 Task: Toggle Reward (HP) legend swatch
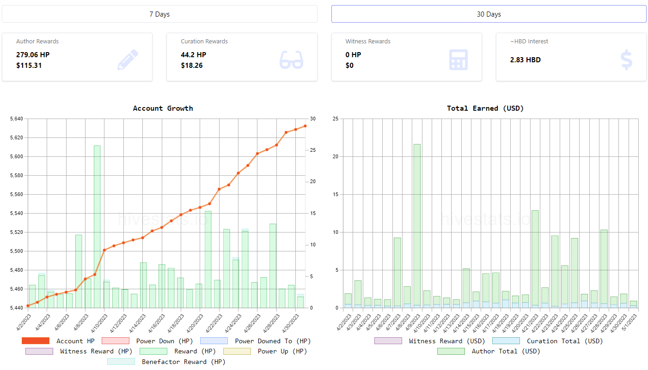(153, 351)
